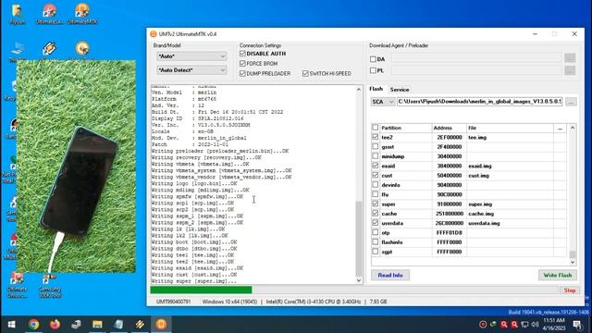Click the partition list scroll-up arrow

click(x=573, y=128)
